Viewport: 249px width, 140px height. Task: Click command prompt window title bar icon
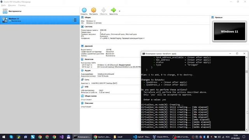coord(144,54)
